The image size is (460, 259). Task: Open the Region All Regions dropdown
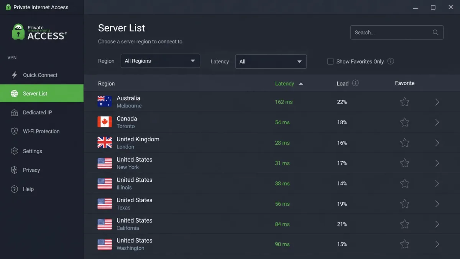[160, 61]
